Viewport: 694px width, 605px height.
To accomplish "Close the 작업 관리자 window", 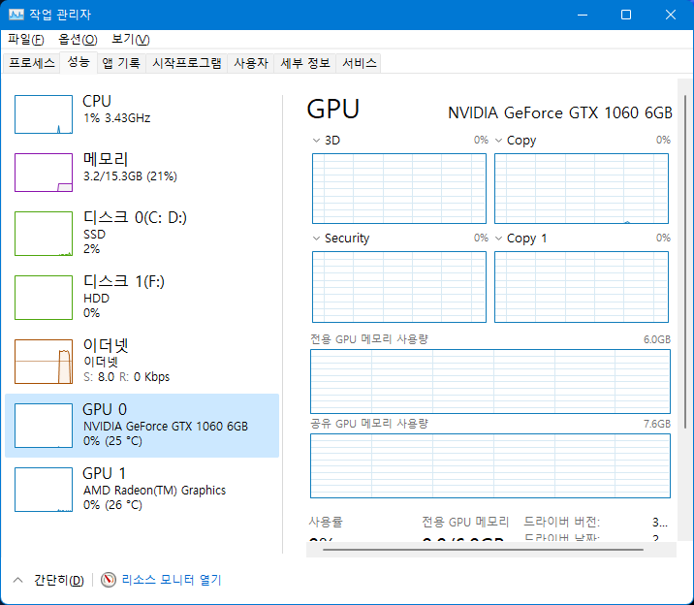I will (x=670, y=15).
